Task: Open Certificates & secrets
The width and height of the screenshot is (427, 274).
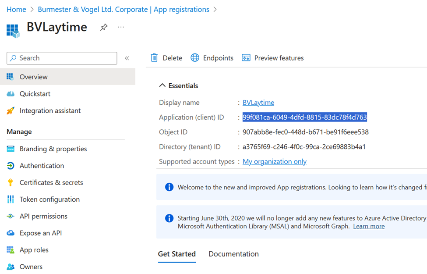Action: (x=51, y=182)
